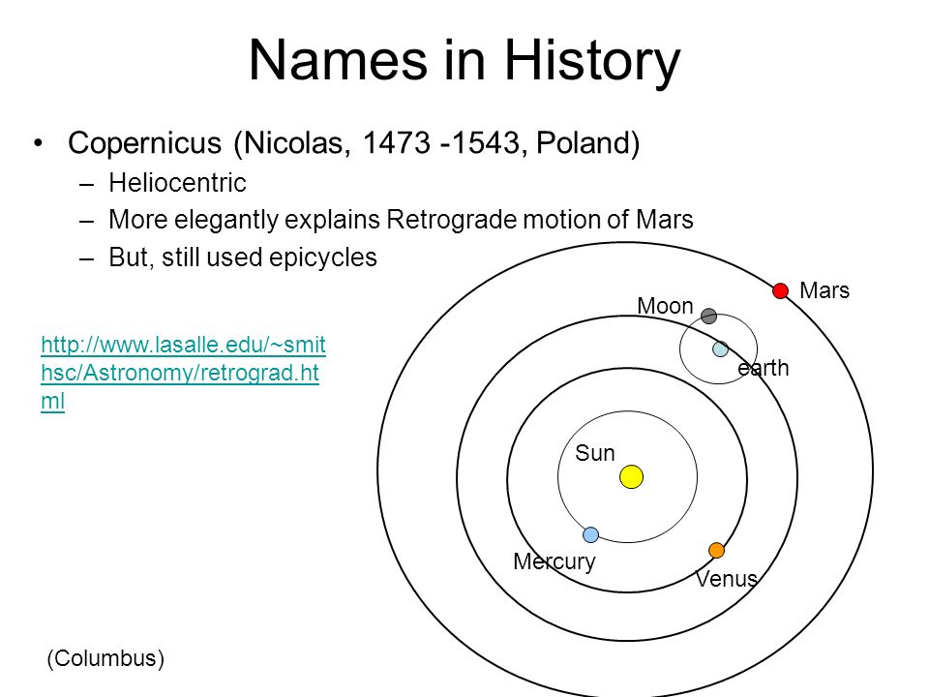Select the gray Moon dot
Viewport: 929px width, 697px height.
(708, 316)
